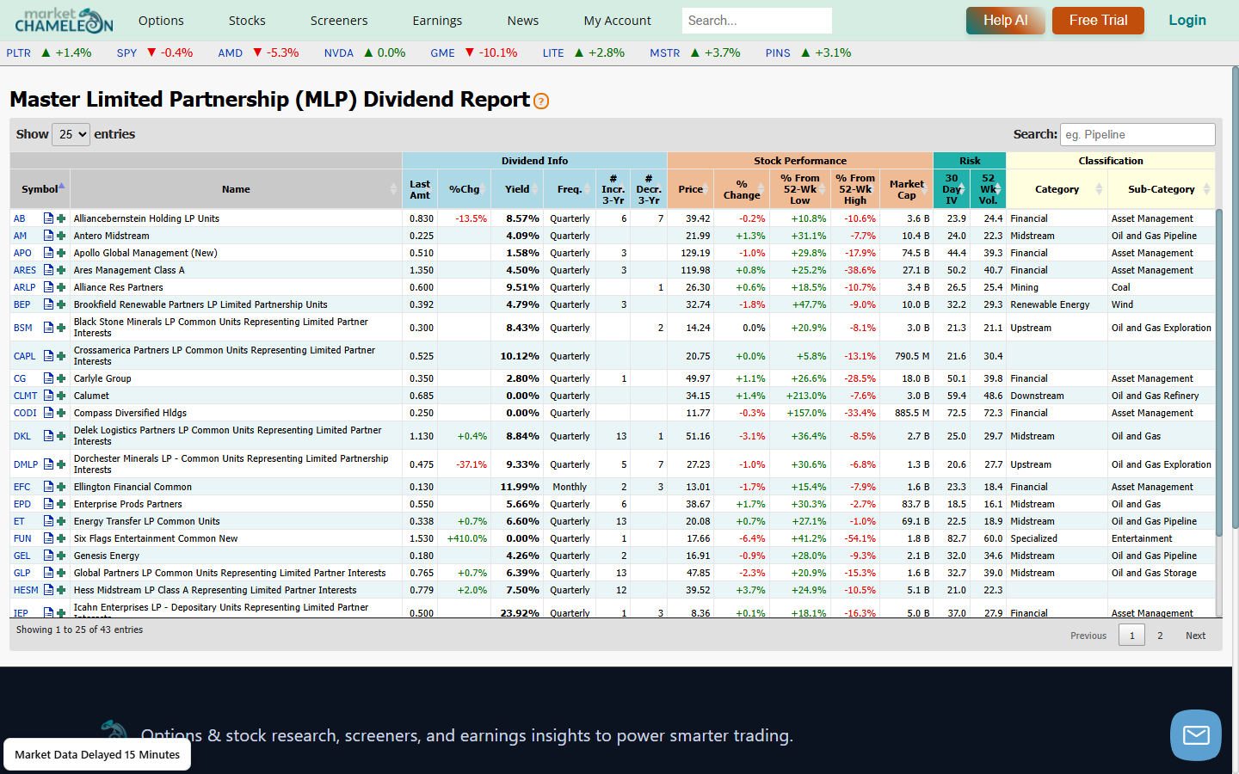Click the help question mark beside the report title
This screenshot has width=1239, height=774.
coord(541,101)
